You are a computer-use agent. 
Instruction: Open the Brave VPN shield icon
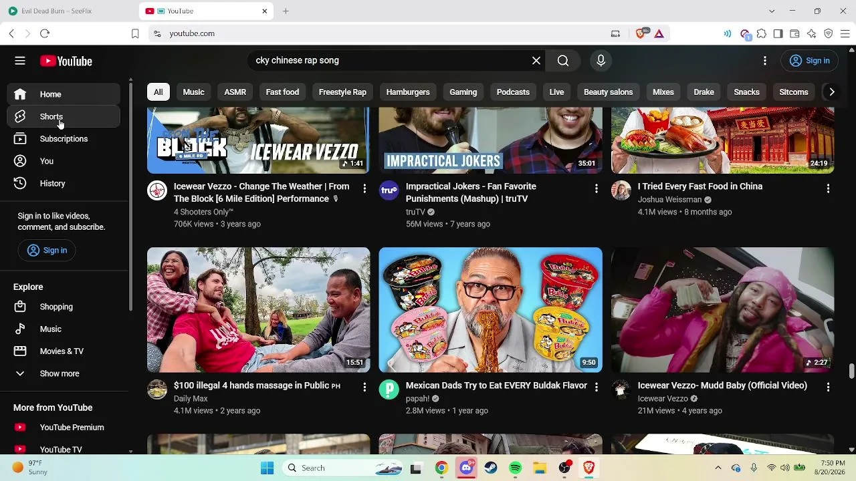(828, 33)
